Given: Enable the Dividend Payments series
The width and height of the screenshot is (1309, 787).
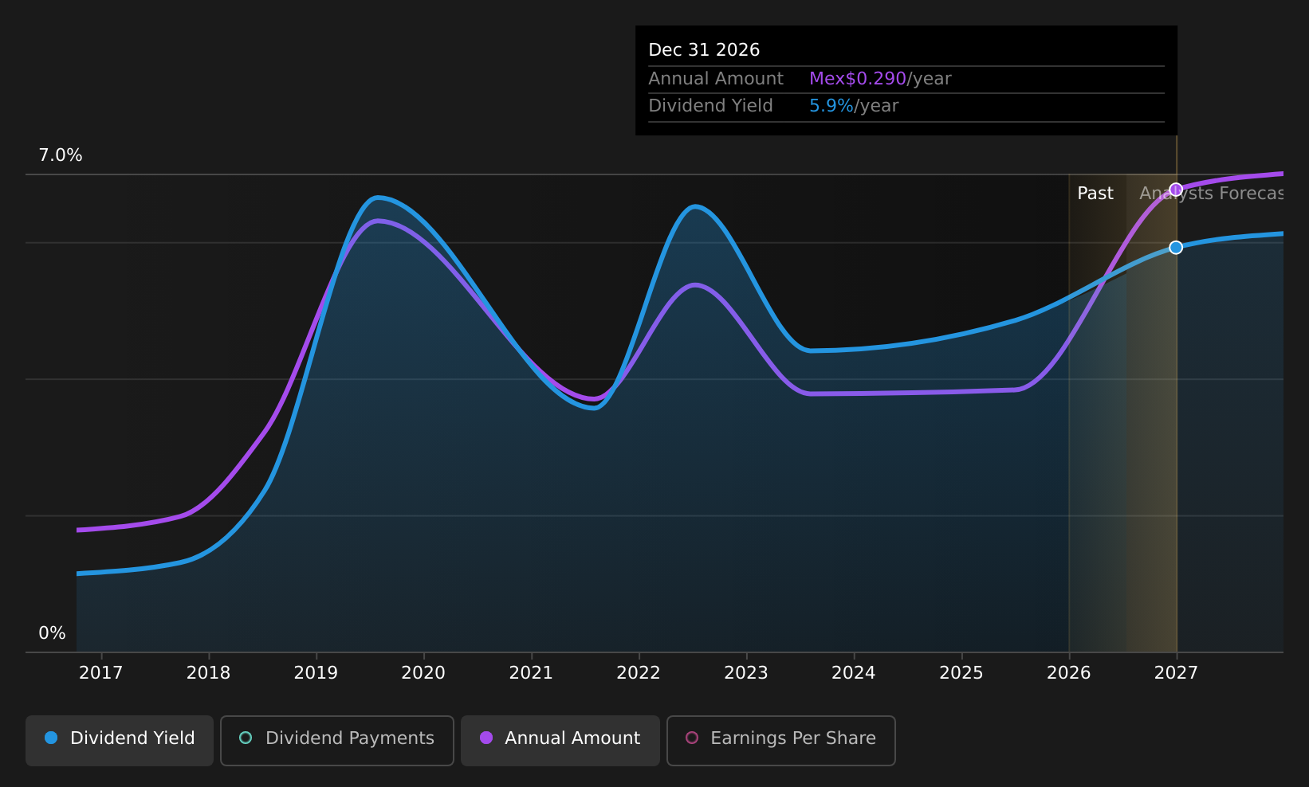Looking at the screenshot, I should pos(337,740).
